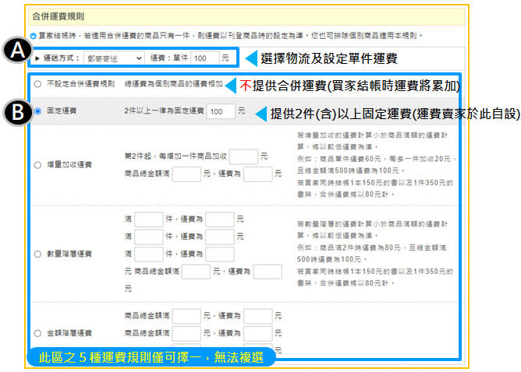Click blue arrow beside 提供2件(含)以上固定運費
Viewport: 521px width, 372px height.
[x=261, y=112]
